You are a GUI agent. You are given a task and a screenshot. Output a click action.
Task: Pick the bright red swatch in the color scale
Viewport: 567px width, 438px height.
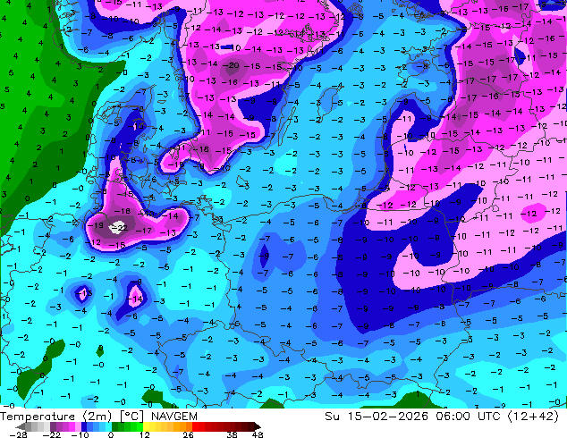(195, 426)
